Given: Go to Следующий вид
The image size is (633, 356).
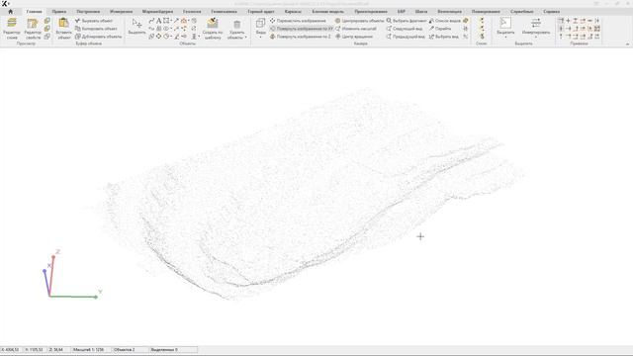Looking at the screenshot, I should pos(405,29).
